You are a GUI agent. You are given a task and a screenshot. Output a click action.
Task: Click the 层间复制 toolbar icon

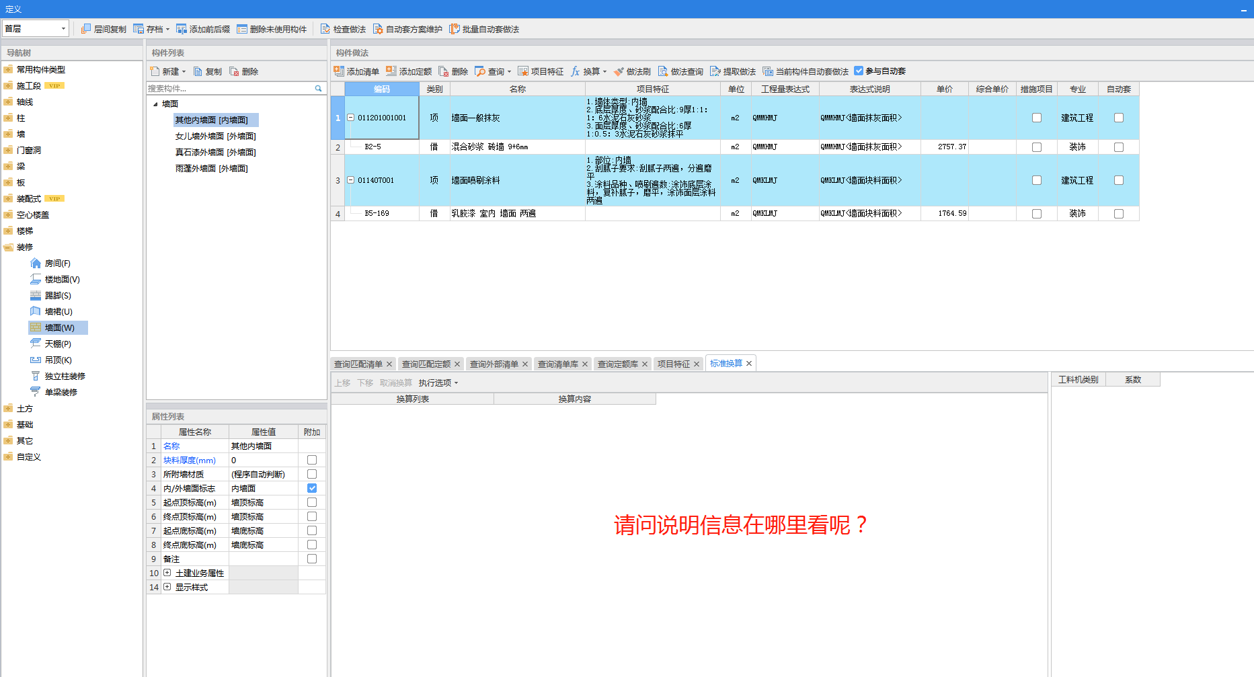pos(86,29)
